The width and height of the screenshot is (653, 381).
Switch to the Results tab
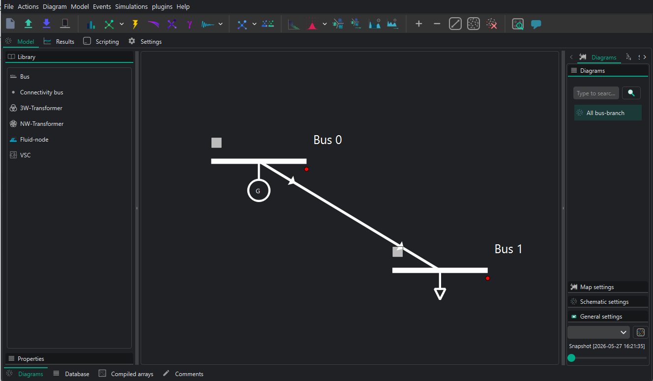pyautogui.click(x=59, y=42)
